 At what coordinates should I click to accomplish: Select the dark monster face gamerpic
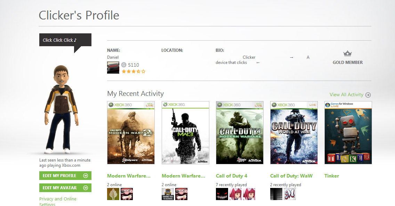point(222,194)
